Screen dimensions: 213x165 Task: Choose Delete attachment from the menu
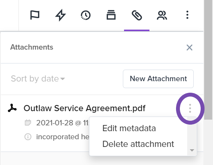(138, 144)
